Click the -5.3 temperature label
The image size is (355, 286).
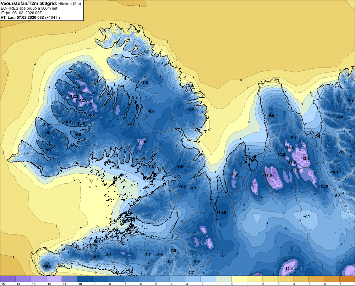[337, 196]
